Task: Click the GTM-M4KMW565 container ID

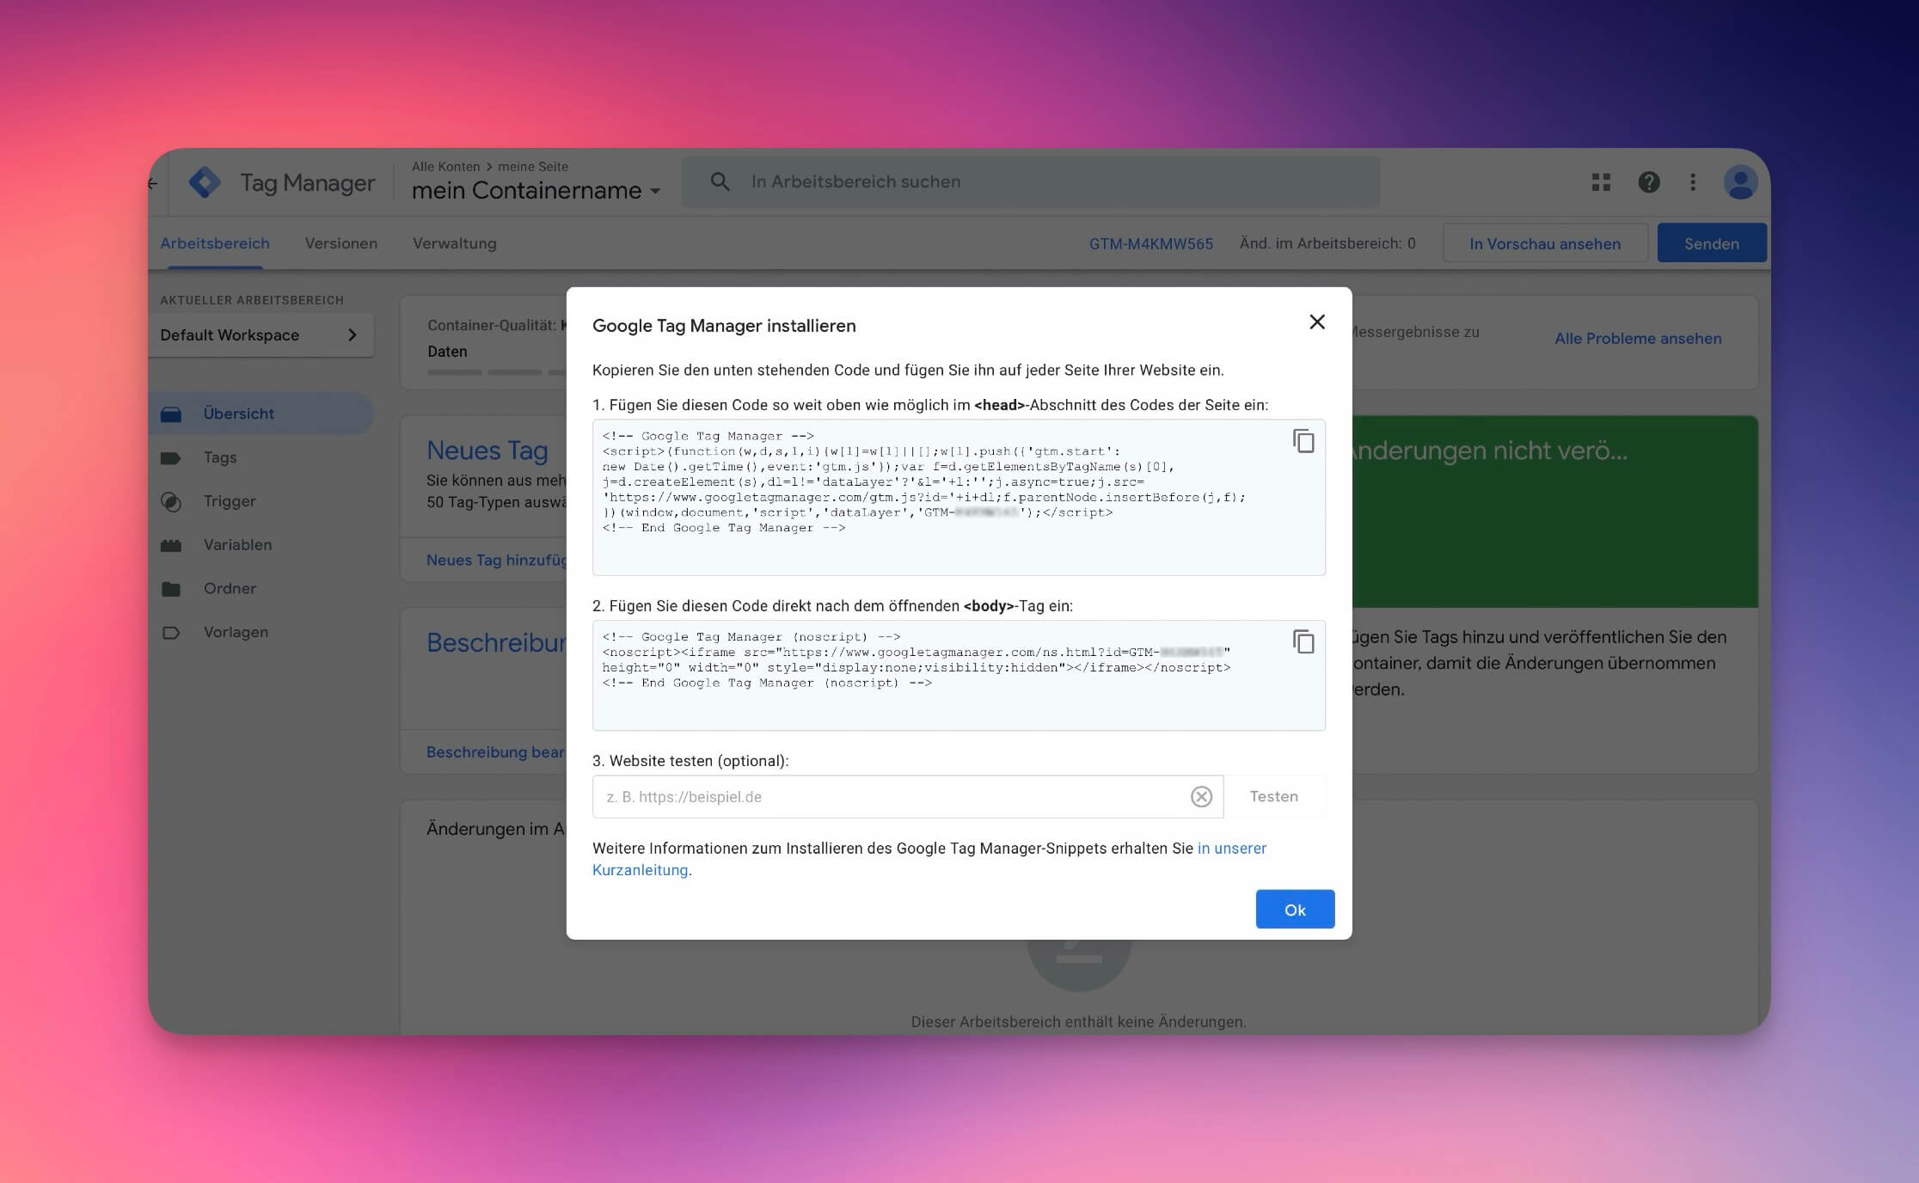Action: pos(1151,243)
